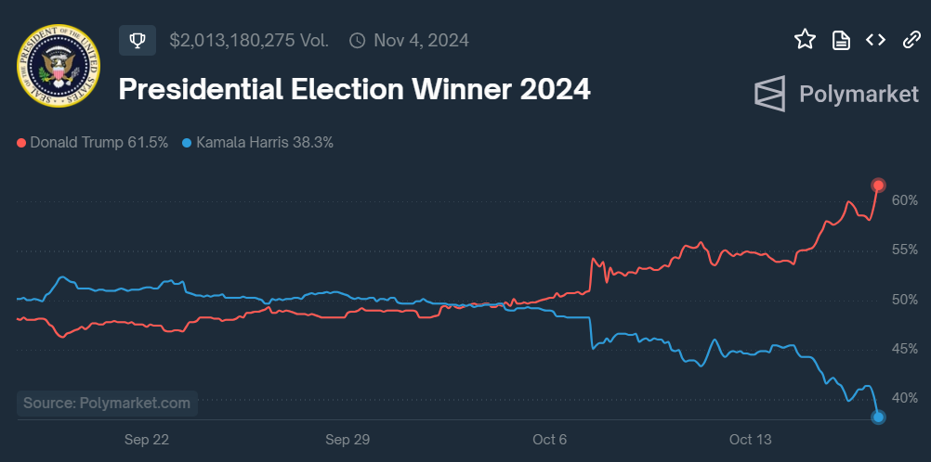Viewport: 931px width, 462px height.
Task: Click the trophy icon badge
Action: point(137,40)
